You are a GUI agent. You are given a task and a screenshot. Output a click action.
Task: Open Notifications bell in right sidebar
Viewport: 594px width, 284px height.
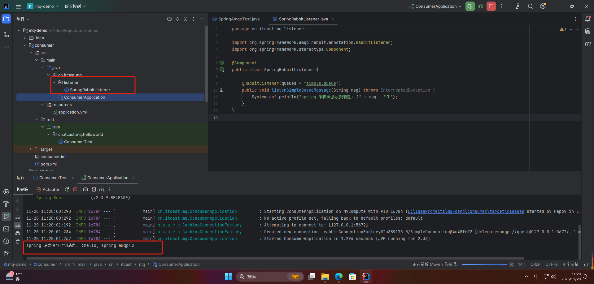pos(588,19)
